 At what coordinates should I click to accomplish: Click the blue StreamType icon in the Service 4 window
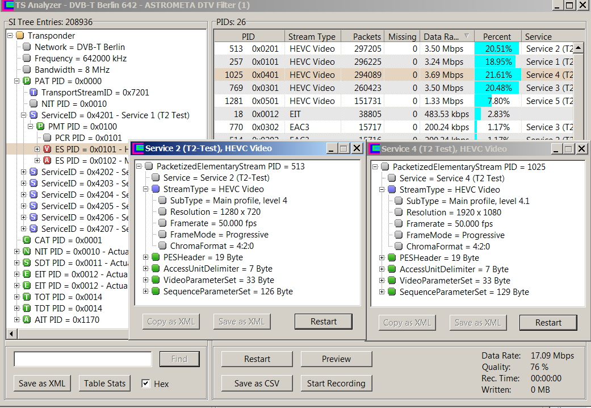[392, 189]
